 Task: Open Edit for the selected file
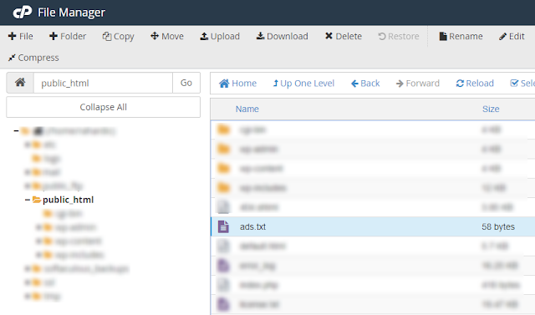512,36
